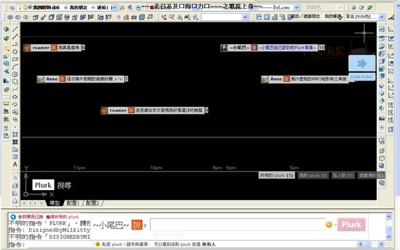Focus the plurk message input field
Image resolution: width=400 pixels, height=250 pixels.
pyautogui.click(x=237, y=225)
